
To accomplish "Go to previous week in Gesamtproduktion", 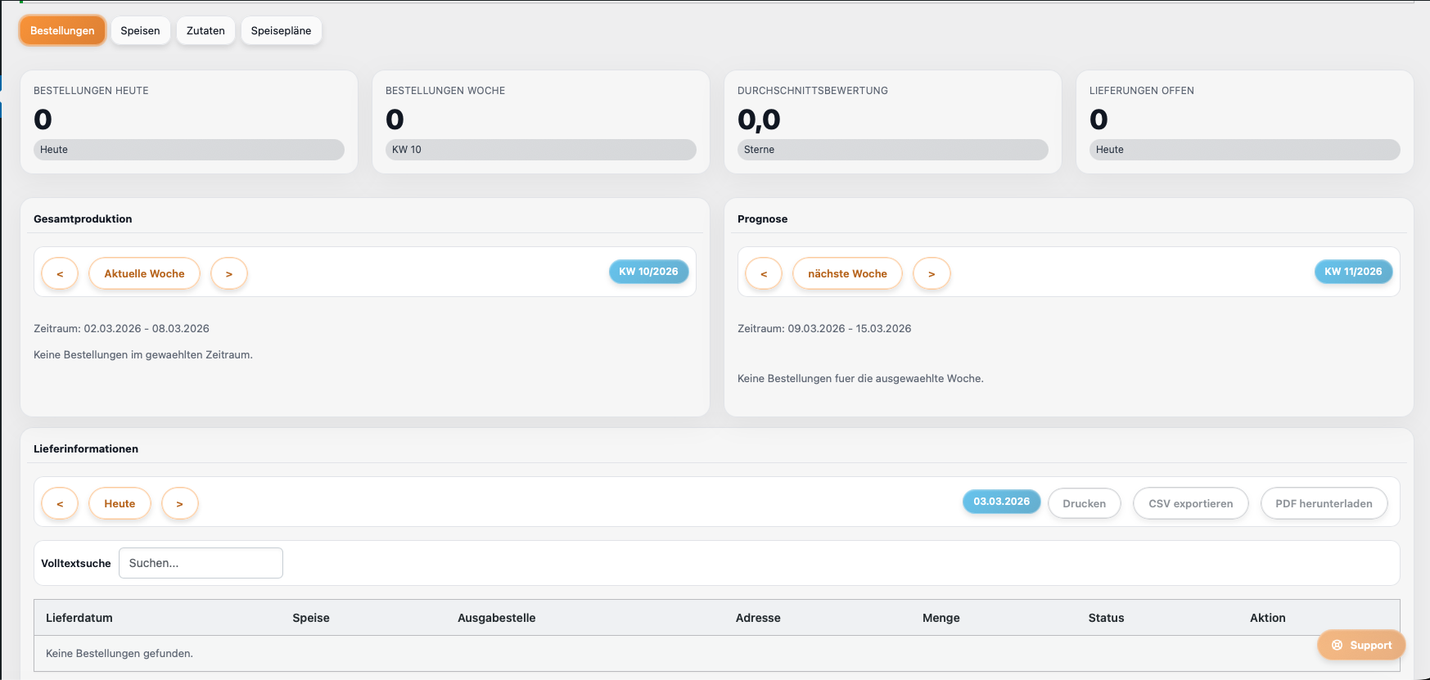I will pyautogui.click(x=60, y=273).
